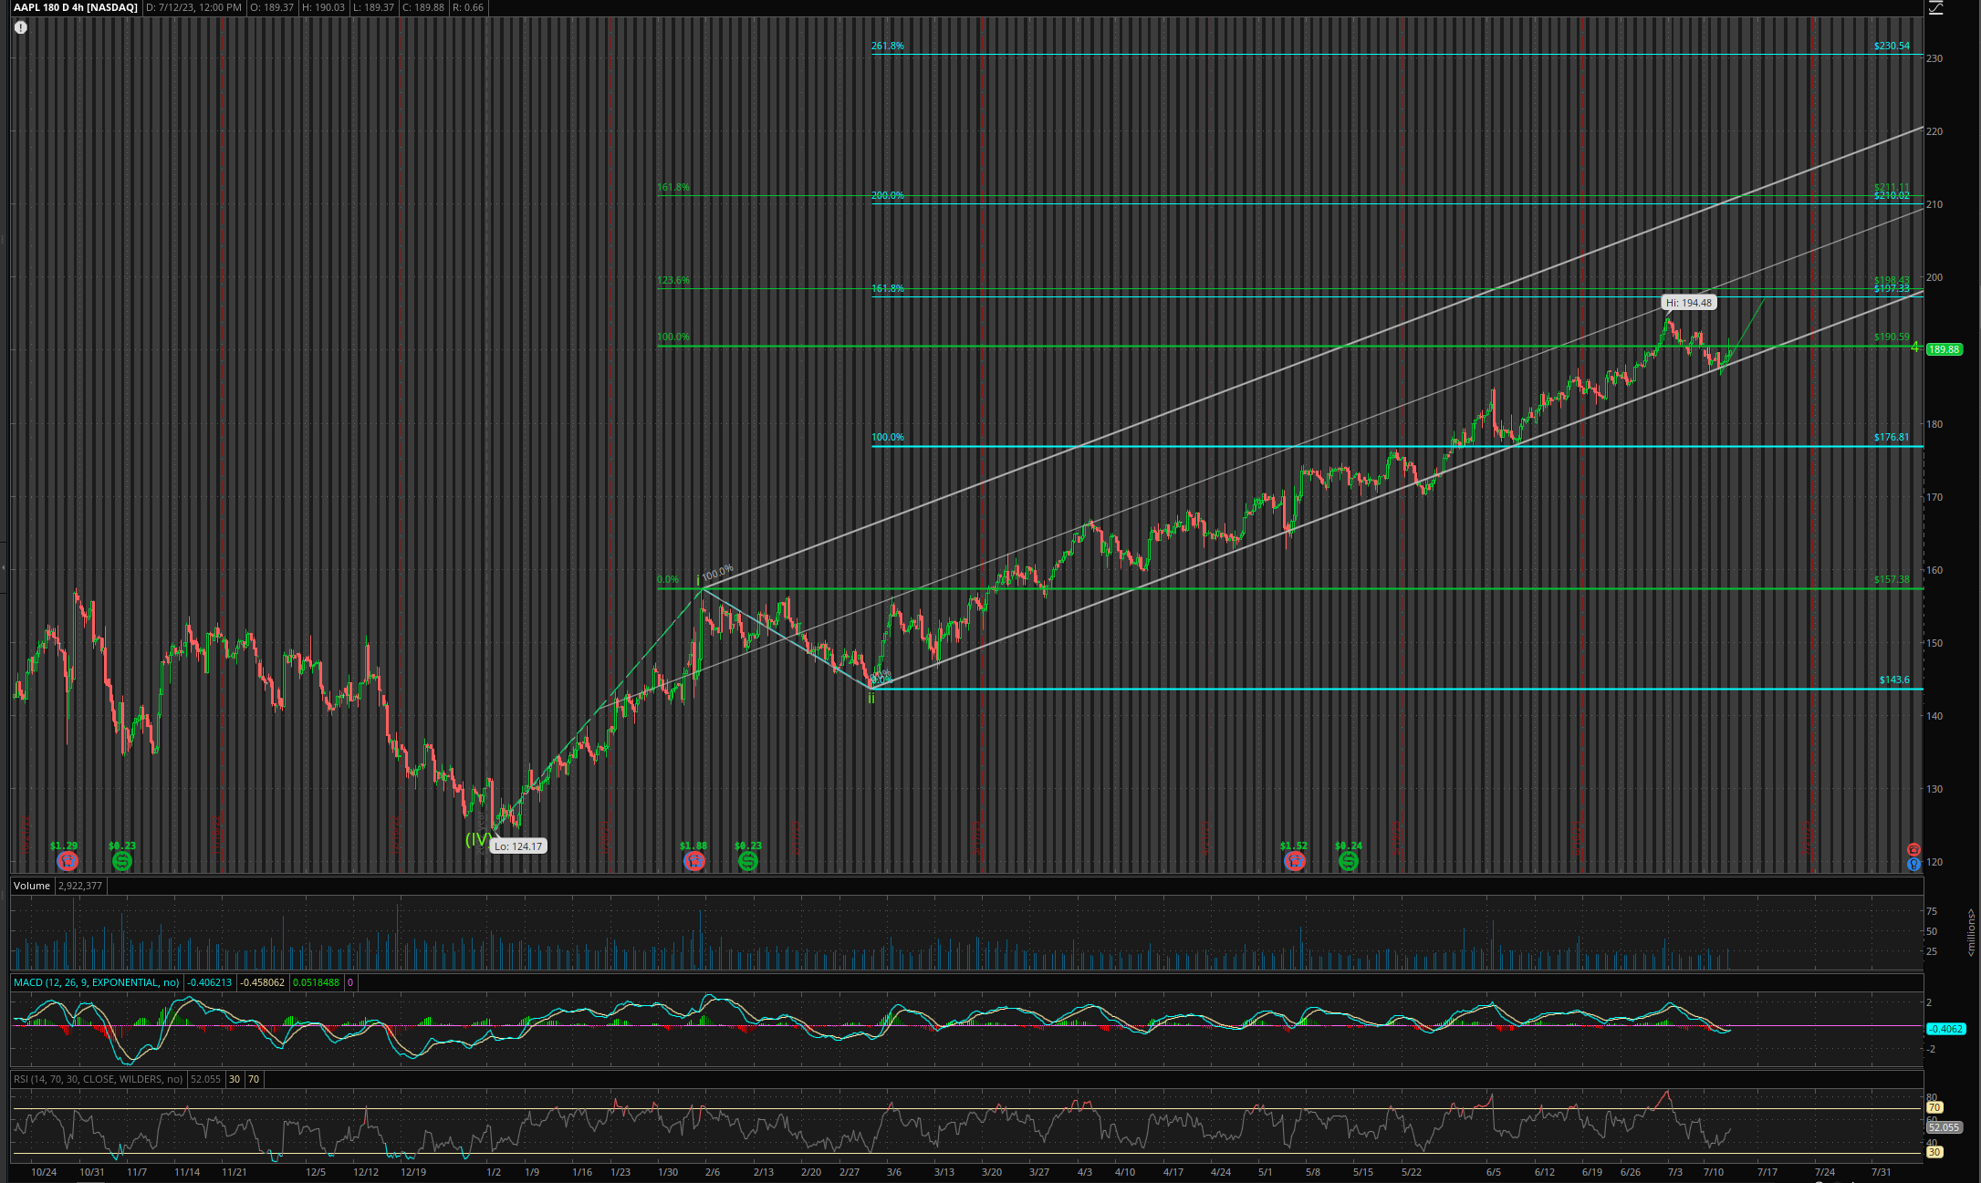Image resolution: width=1981 pixels, height=1183 pixels.
Task: Select the green wave ii label
Action: pos(871,698)
